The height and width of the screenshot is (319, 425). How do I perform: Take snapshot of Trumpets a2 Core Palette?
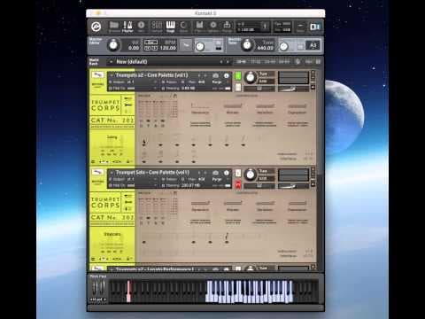pyautogui.click(x=216, y=75)
